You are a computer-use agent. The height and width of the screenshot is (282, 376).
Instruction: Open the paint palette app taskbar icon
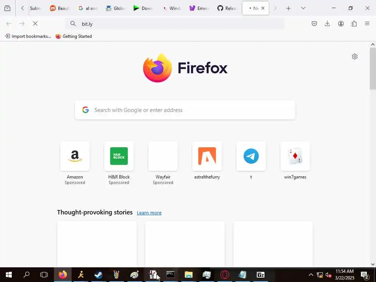134,275
